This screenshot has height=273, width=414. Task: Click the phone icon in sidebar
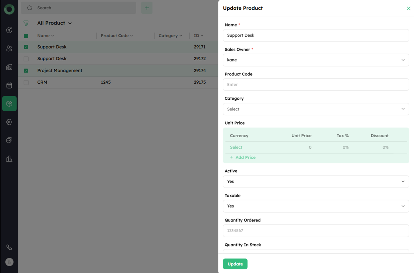[x=9, y=247]
